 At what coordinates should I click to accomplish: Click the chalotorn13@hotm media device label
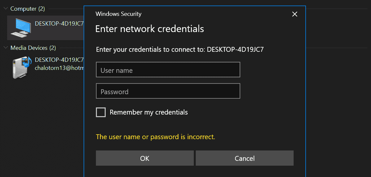click(59, 68)
